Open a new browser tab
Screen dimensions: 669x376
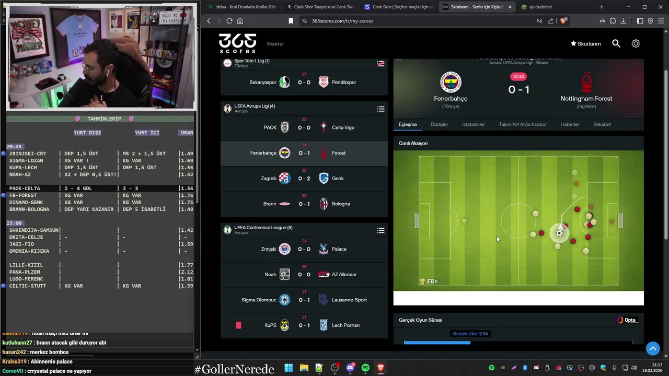pos(601,7)
